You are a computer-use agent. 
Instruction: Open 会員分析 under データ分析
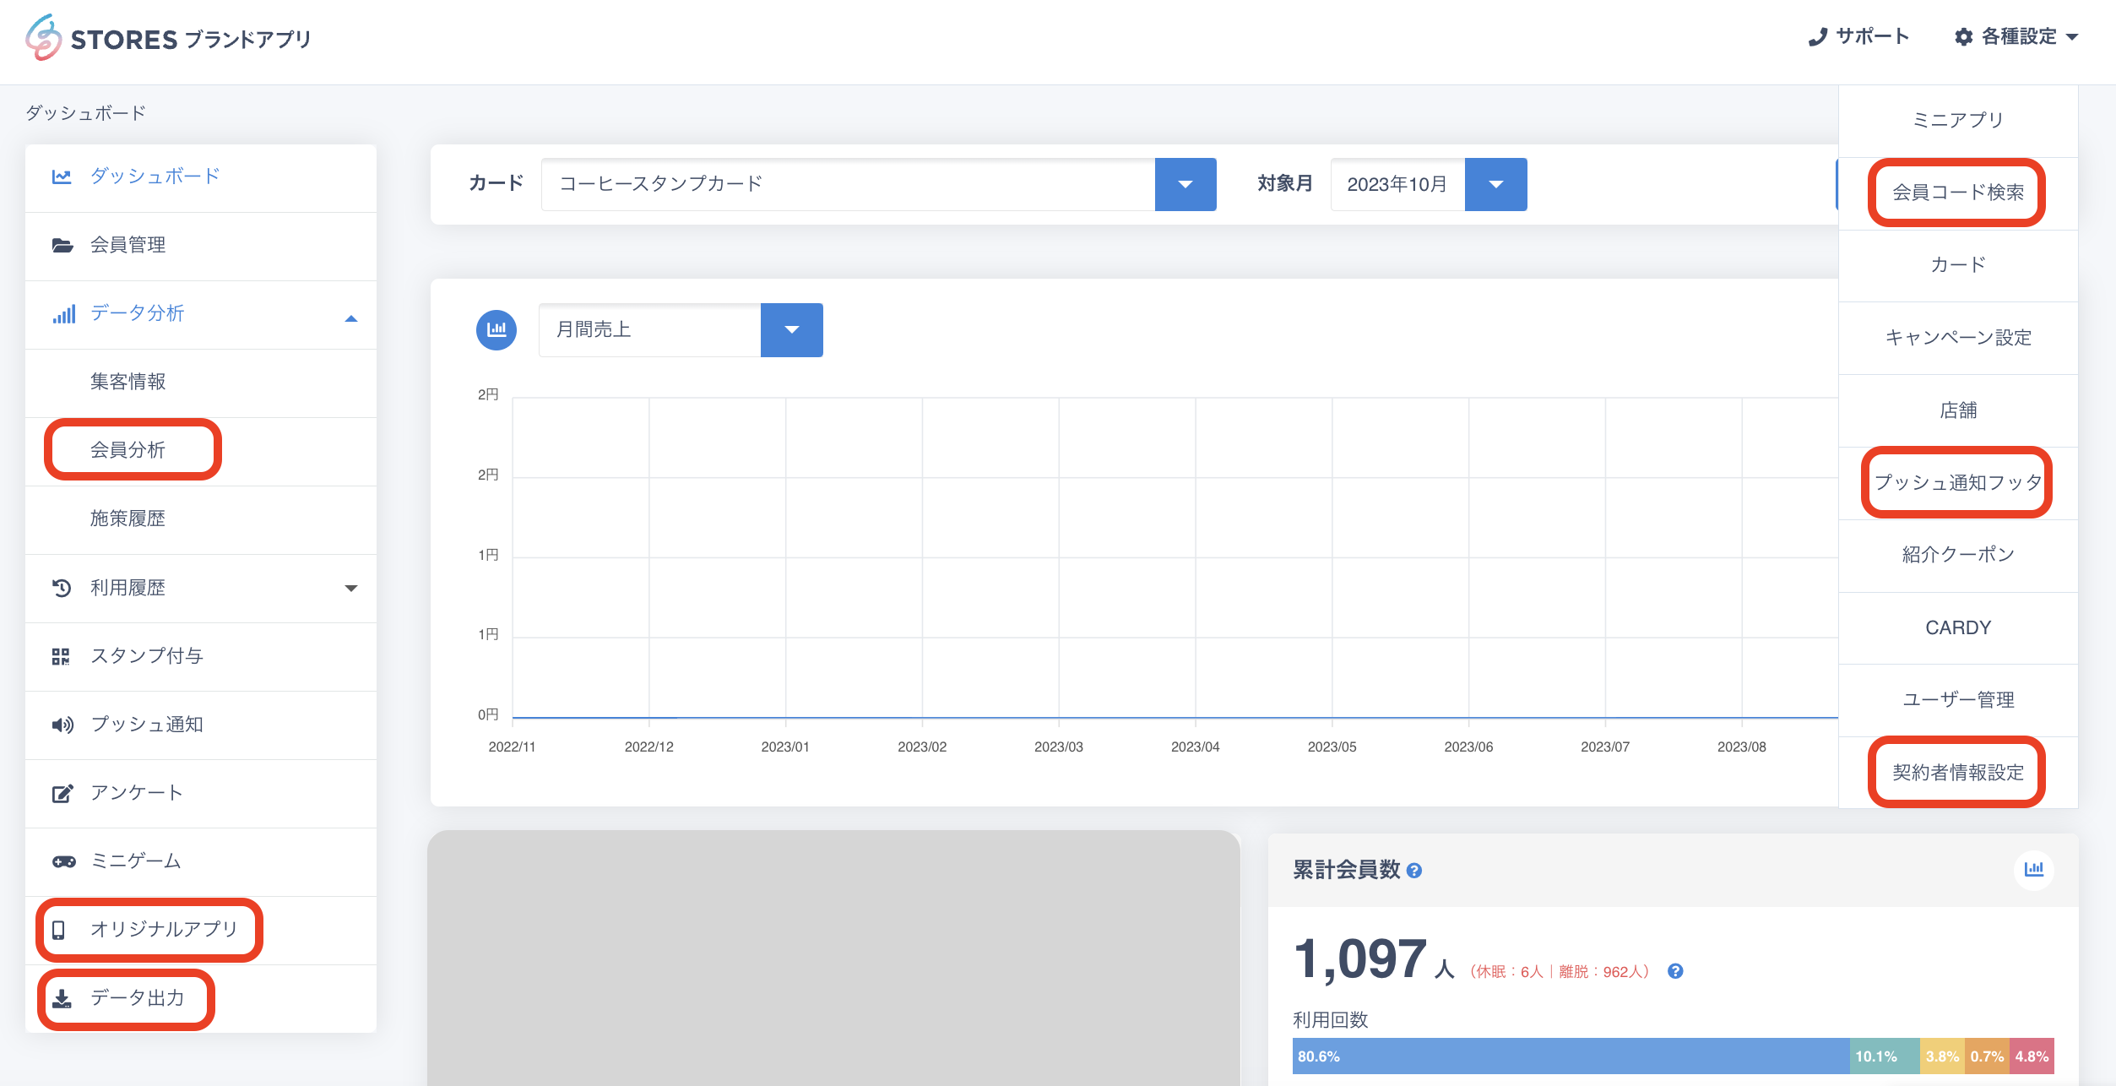pyautogui.click(x=128, y=450)
